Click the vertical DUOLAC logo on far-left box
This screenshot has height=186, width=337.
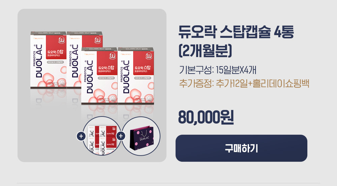[x=39, y=61]
